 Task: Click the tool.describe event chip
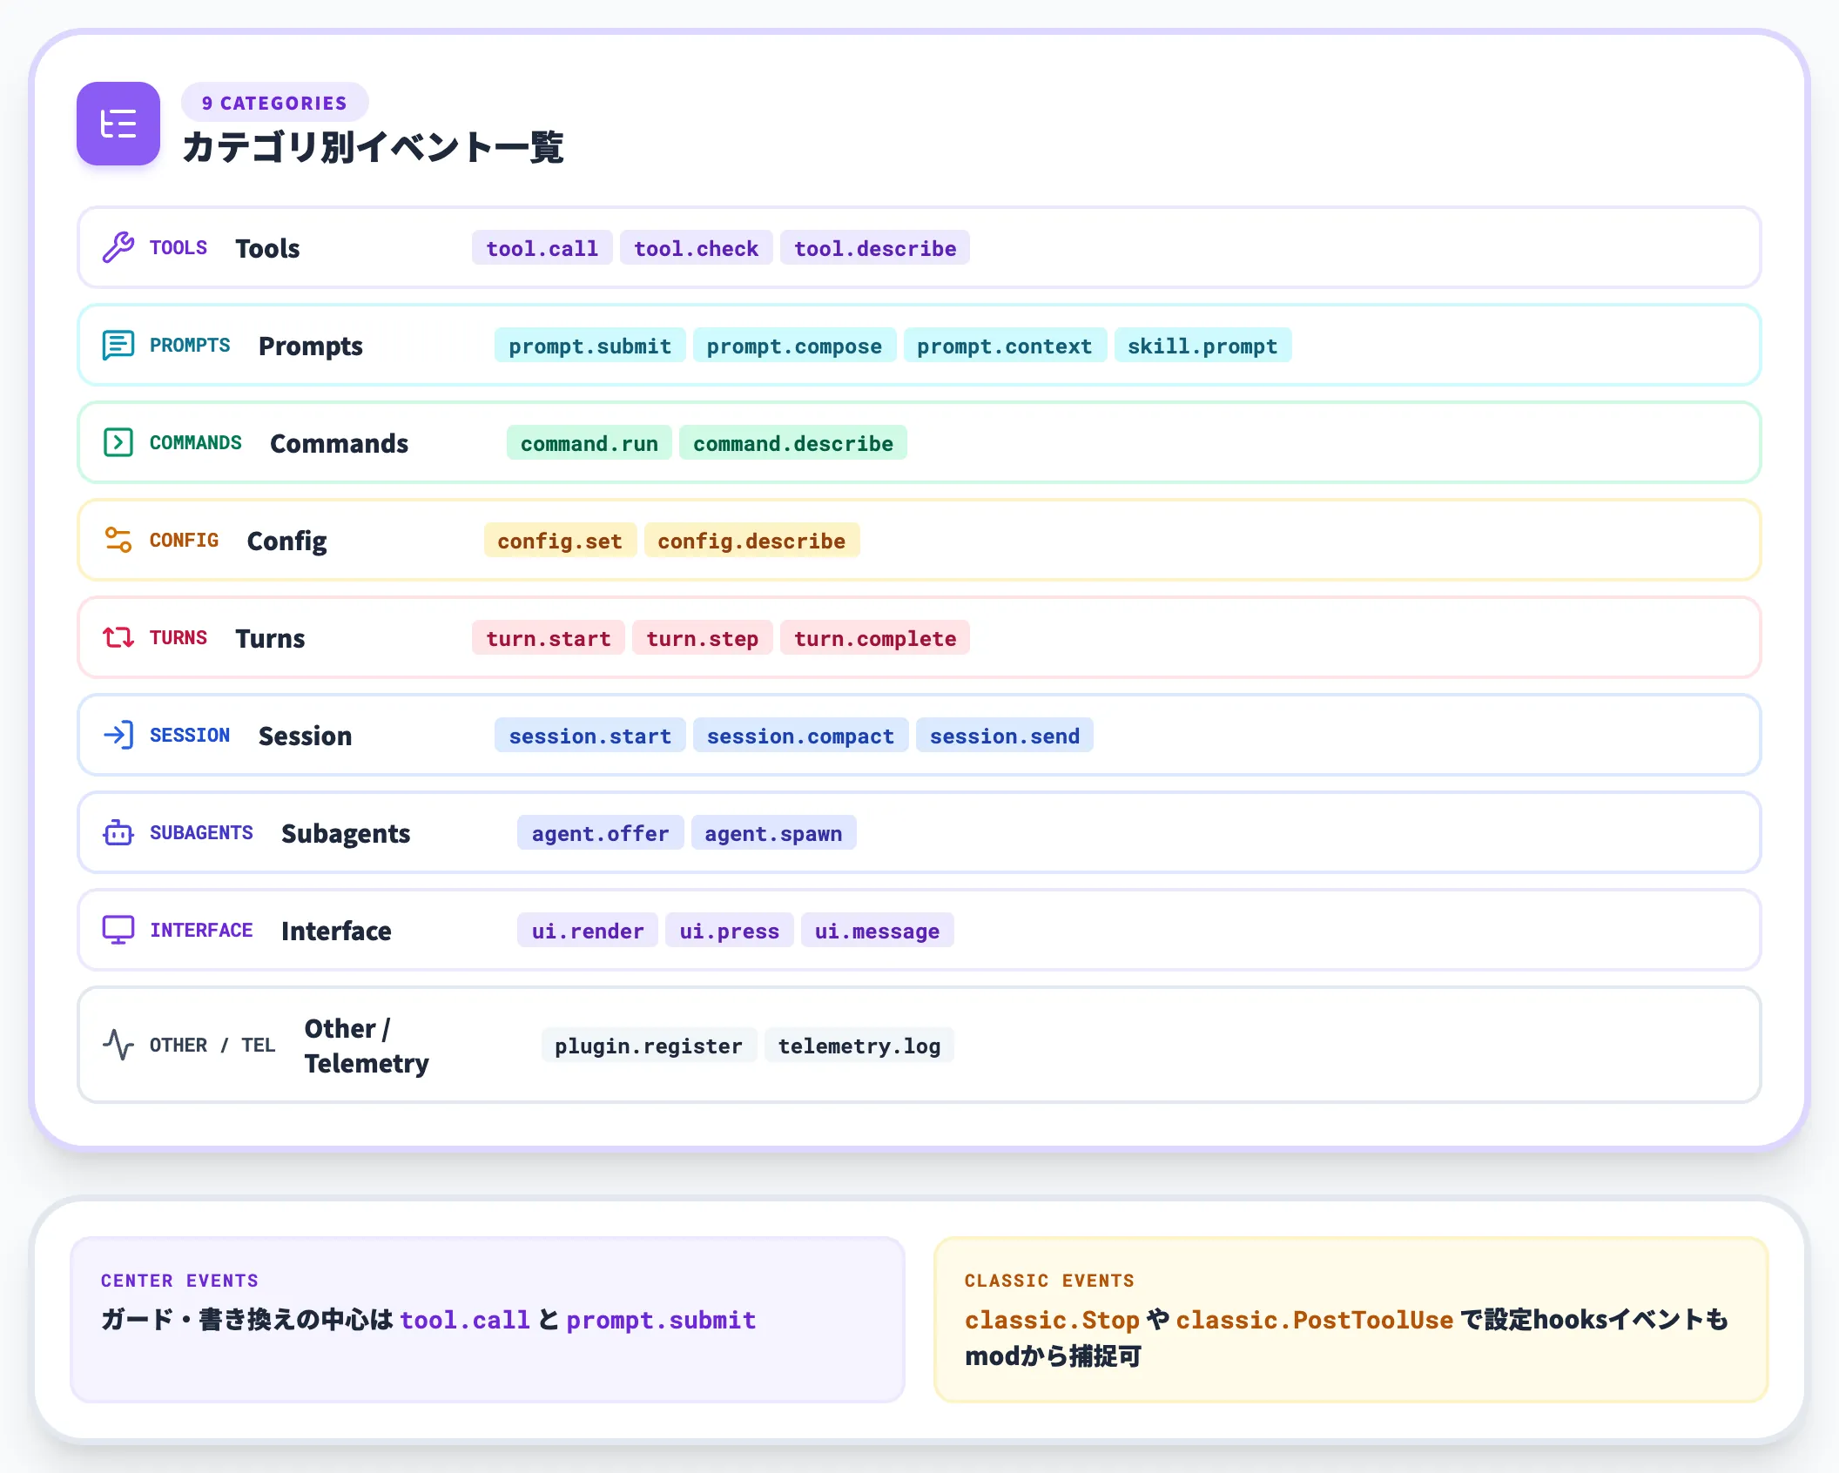(875, 248)
